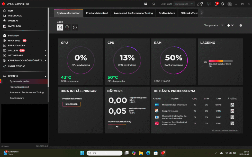Toggle Nätverksförstärkning AV button
This screenshot has height=157, width=252.
coord(117,127)
